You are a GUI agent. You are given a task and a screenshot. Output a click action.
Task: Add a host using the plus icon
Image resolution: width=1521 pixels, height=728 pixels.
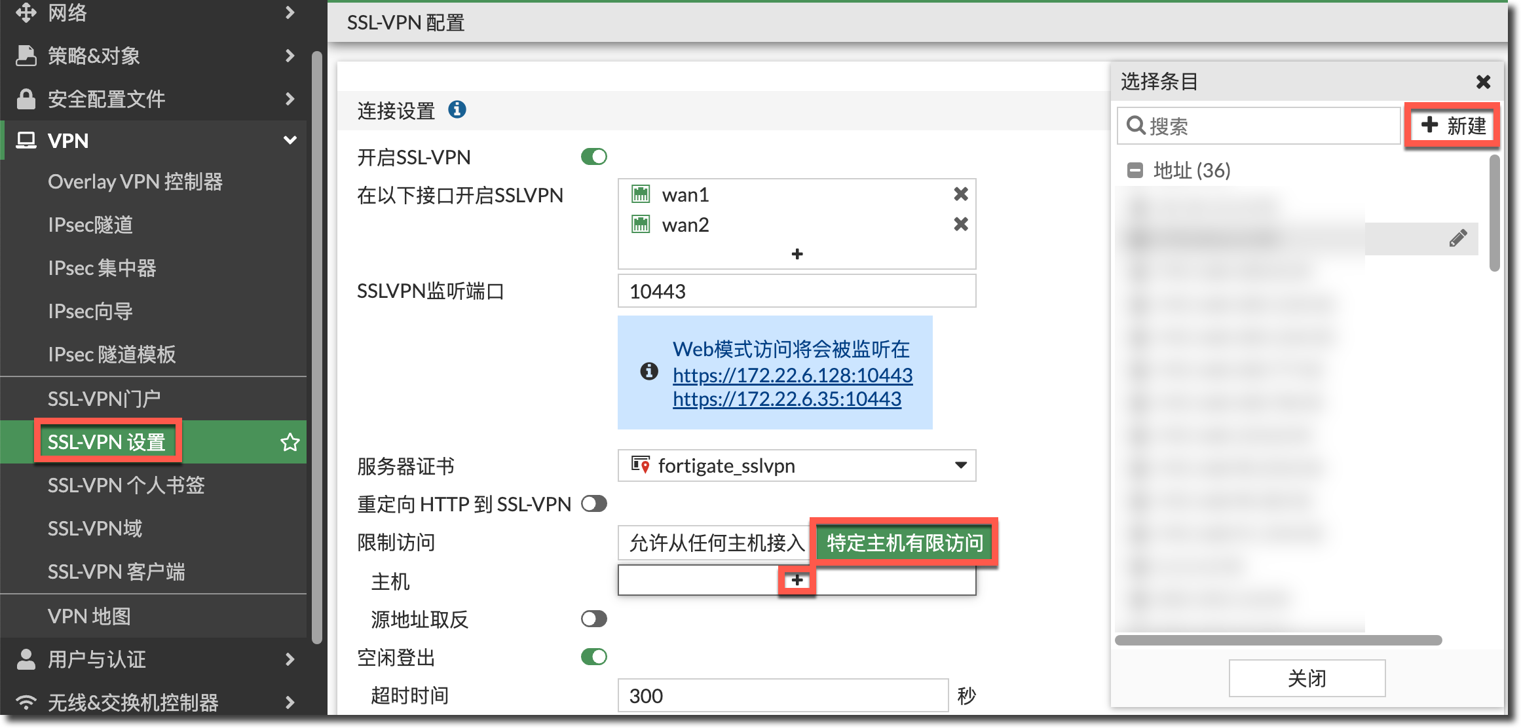796,580
